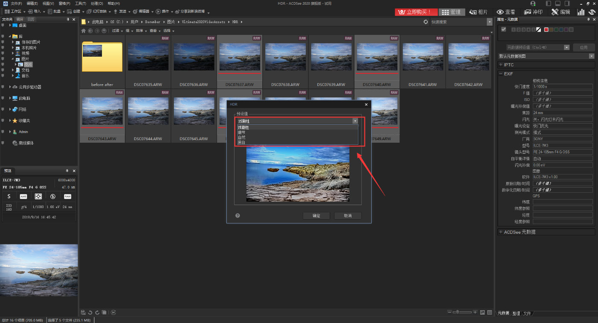Screen dimensions: 598x323
Task: Open the 编辑 (Edit) mode
Action: click(x=560, y=12)
